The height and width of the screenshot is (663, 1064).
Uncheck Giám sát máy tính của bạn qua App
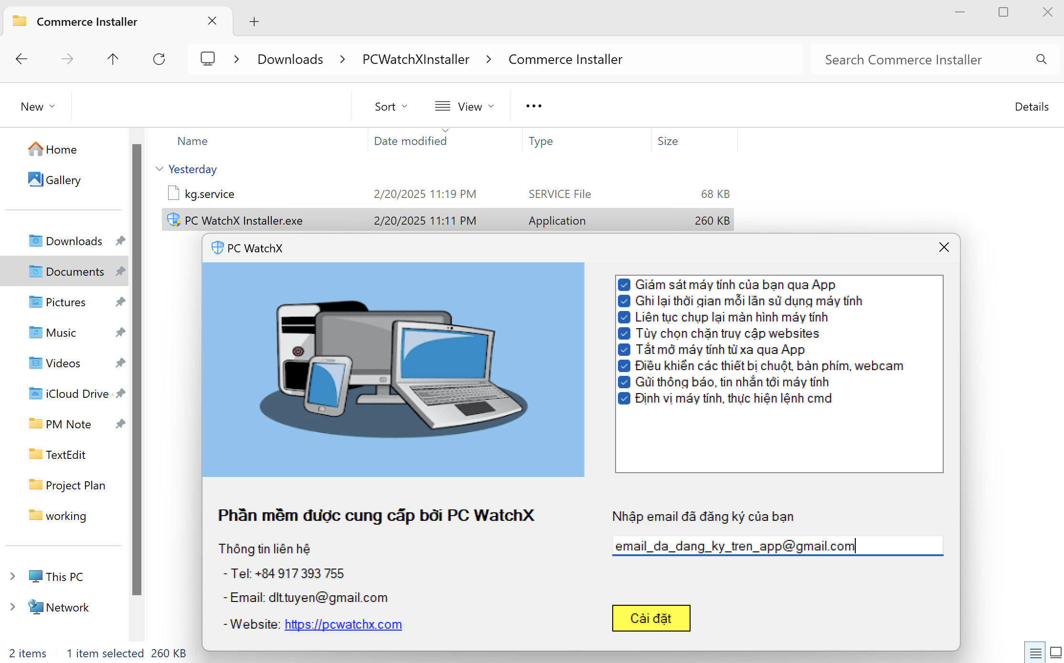coord(624,285)
